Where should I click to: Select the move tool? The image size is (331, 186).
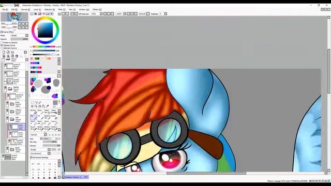coord(32,106)
